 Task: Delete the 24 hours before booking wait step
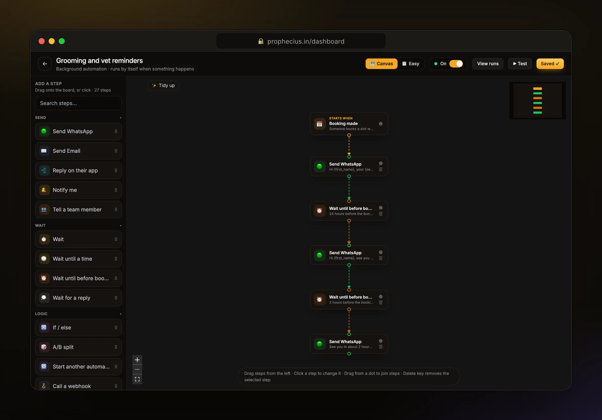point(381,214)
